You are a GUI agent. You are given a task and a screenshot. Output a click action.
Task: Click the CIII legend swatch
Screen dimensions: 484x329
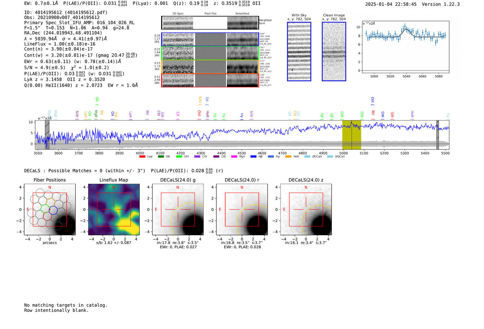pos(216,157)
